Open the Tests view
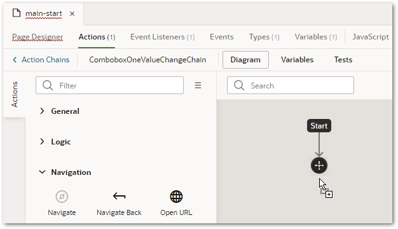The height and width of the screenshot is (229, 398). pos(343,60)
